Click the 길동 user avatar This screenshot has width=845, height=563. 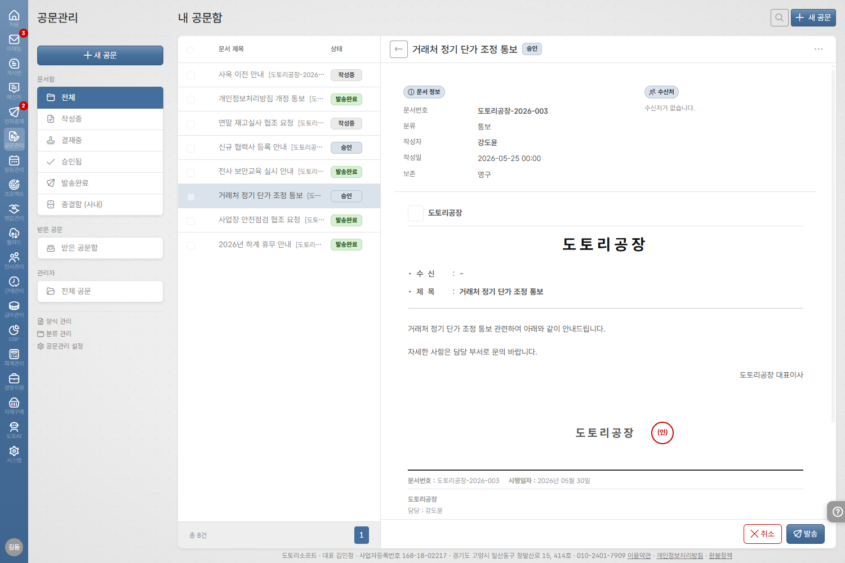(14, 547)
